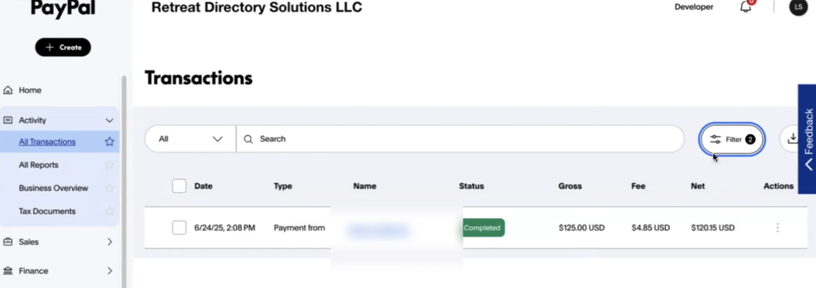Open All Transactions page

(x=47, y=142)
